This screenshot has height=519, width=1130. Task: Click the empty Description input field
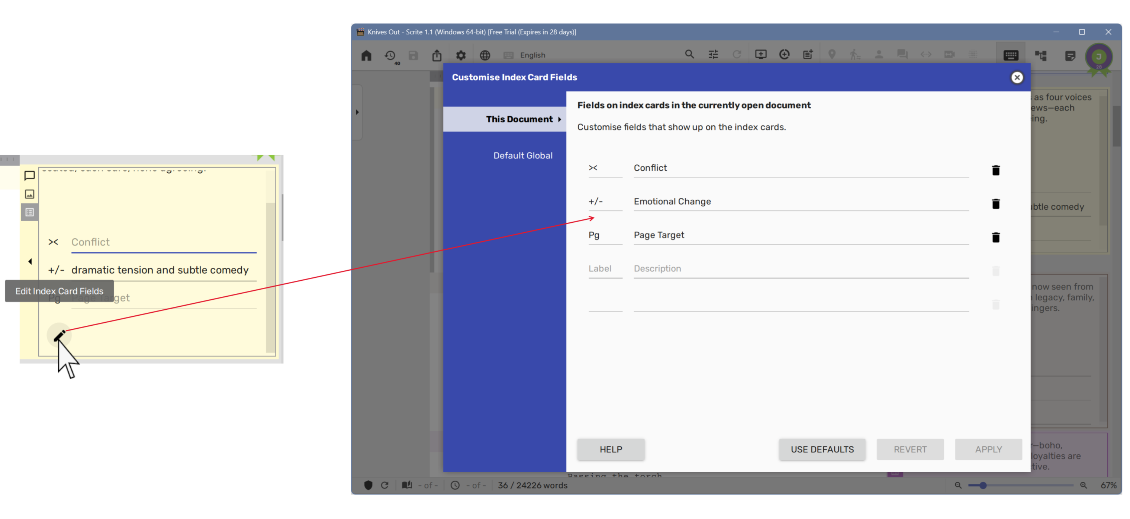(801, 268)
